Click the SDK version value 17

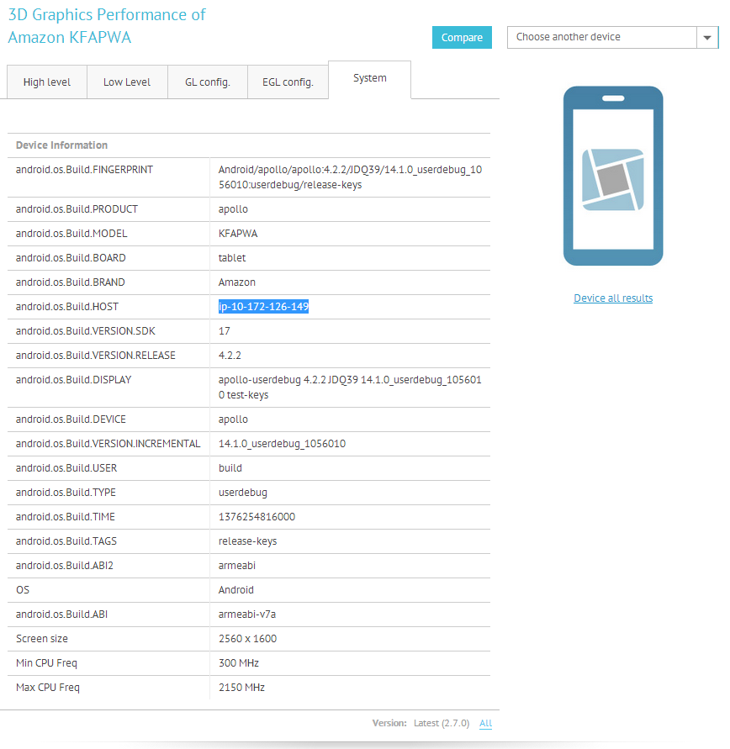224,331
